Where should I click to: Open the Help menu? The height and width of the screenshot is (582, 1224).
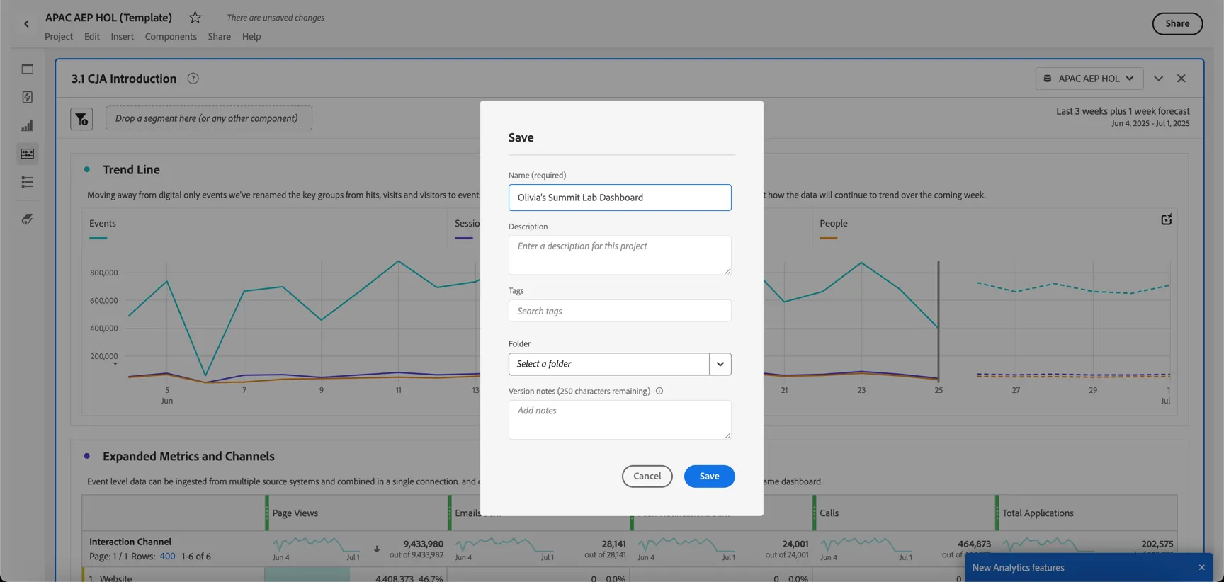click(251, 37)
